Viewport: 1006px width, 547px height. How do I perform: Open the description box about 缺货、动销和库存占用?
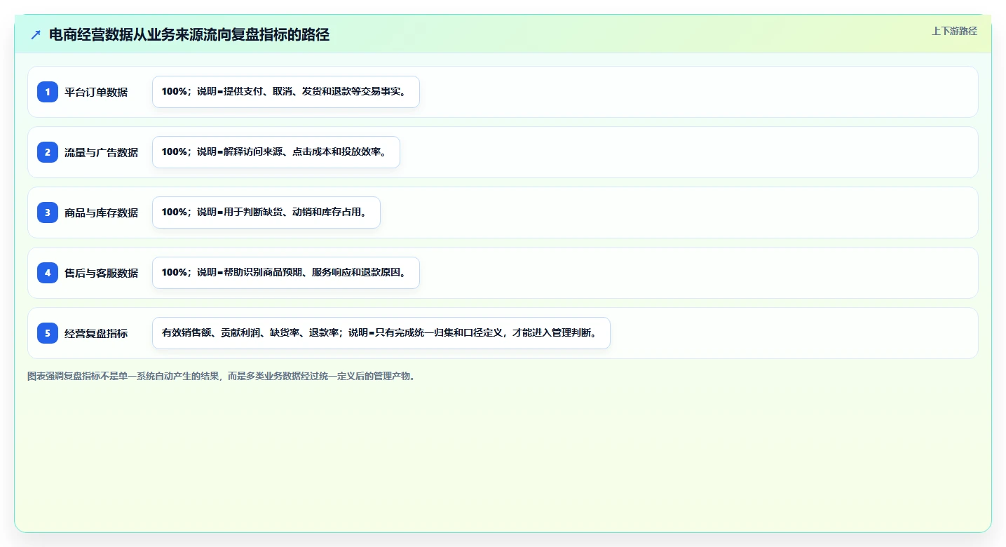coord(266,212)
